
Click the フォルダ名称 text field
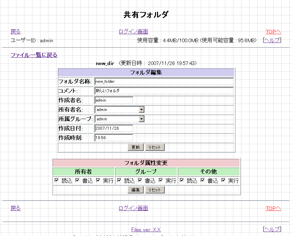click(x=164, y=81)
